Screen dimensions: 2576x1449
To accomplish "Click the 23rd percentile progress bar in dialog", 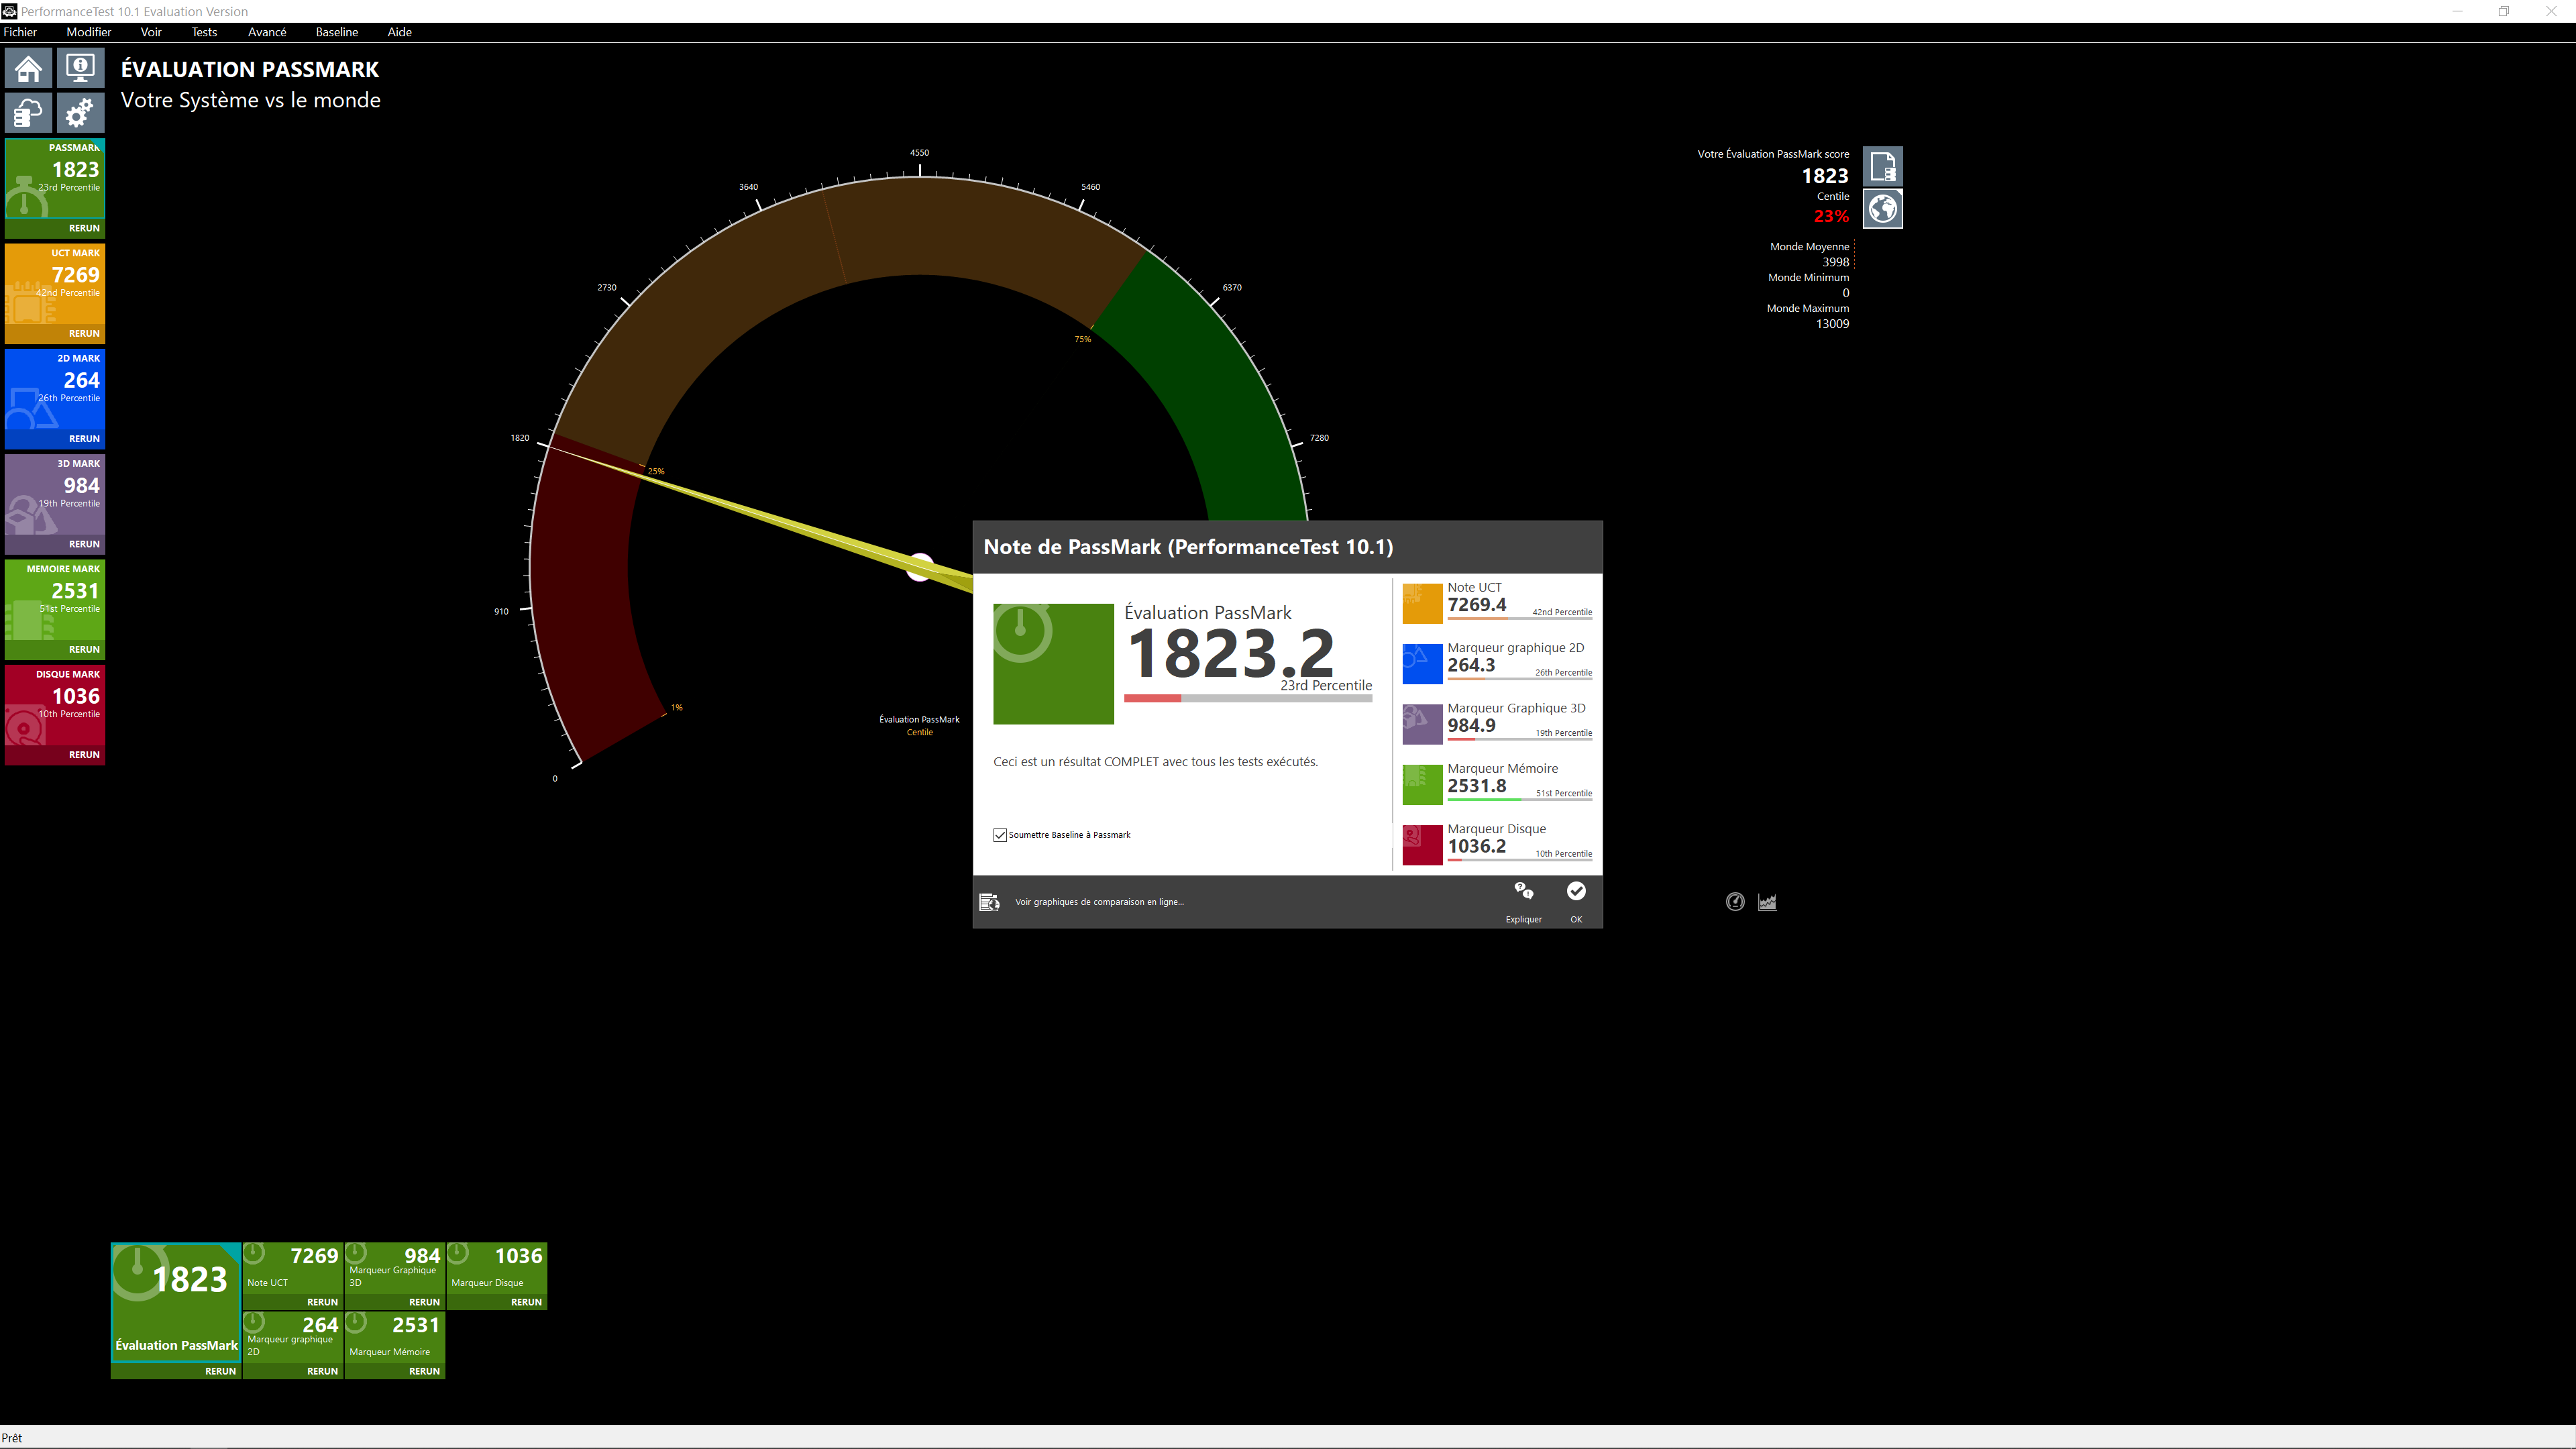I will click(1248, 698).
